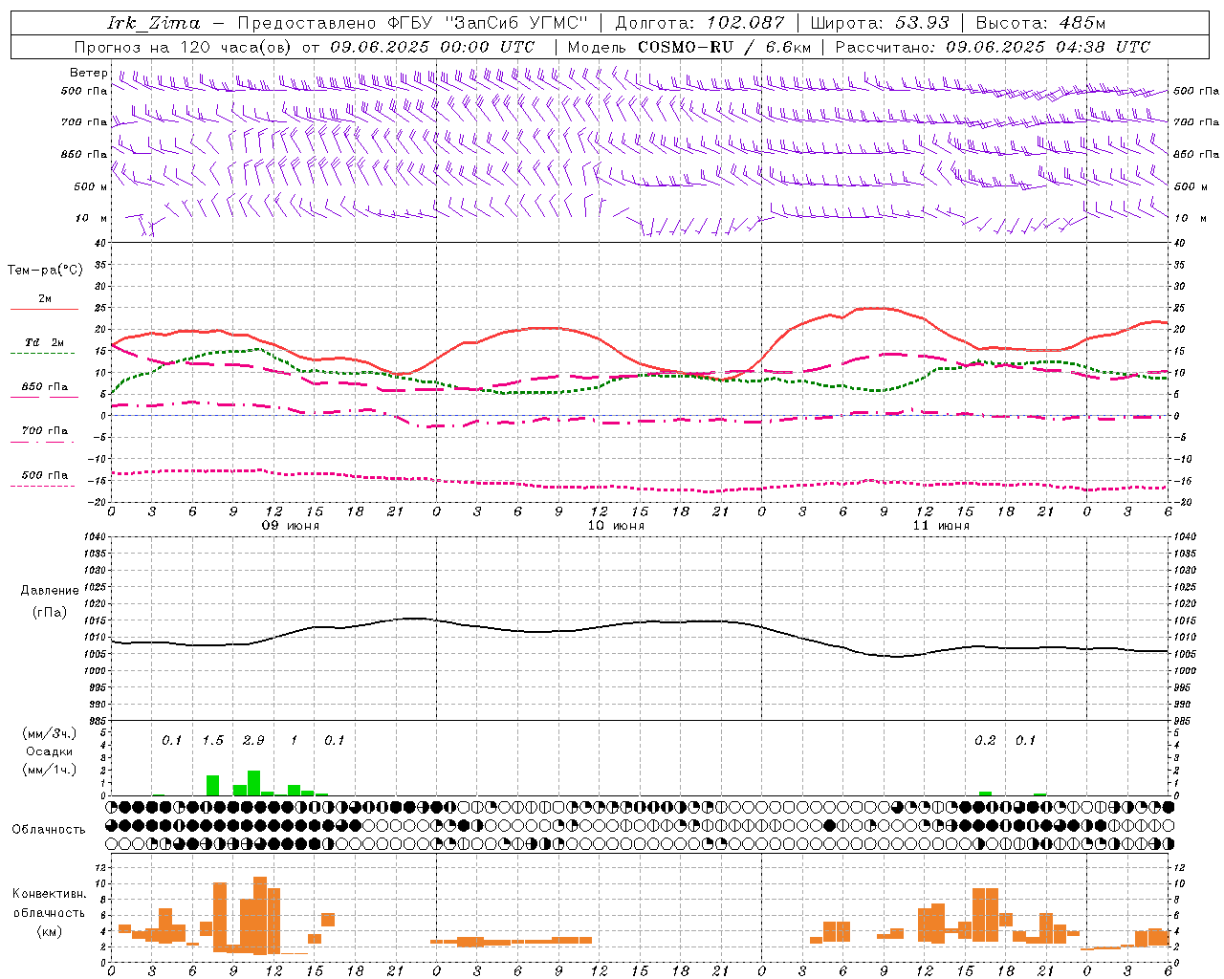Click the Ветер wind panel label
The width and height of the screenshot is (1224, 979).
pyautogui.click(x=89, y=73)
